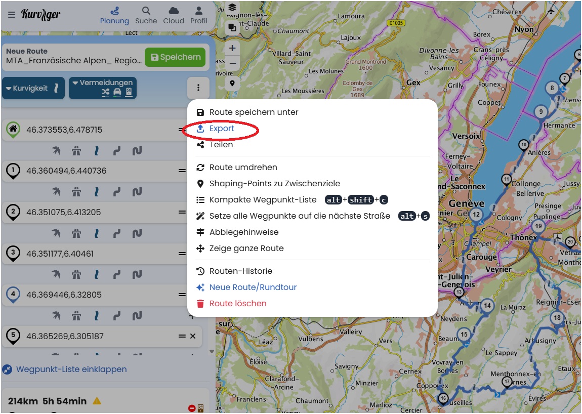Screen dimensions: 582x414
Task: Choose Route umdrehen in the menu
Action: [243, 168]
